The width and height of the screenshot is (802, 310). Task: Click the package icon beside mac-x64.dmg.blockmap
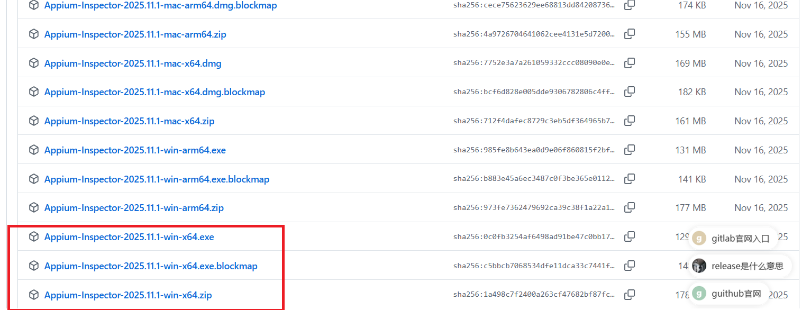[34, 92]
